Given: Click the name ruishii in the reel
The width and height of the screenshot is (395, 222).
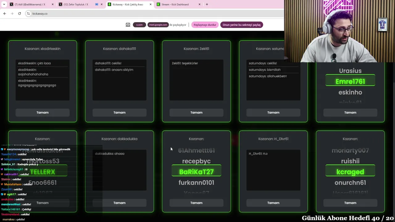Looking at the screenshot, I should [350, 161].
